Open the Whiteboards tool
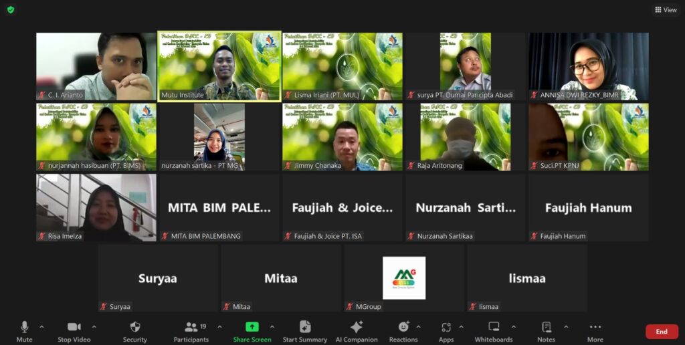The height and width of the screenshot is (345, 685). click(x=494, y=327)
